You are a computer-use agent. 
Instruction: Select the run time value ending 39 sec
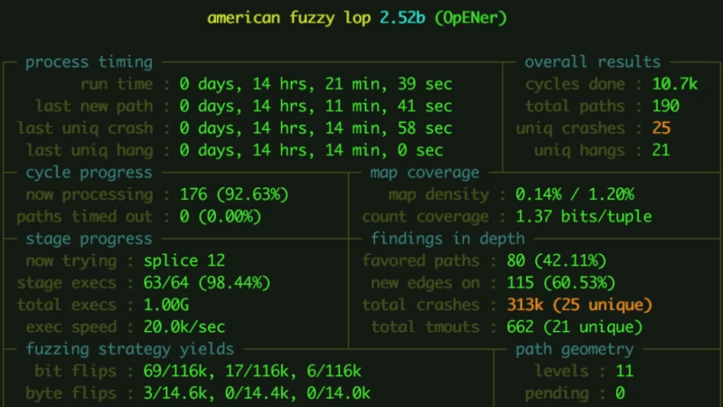[x=315, y=84]
